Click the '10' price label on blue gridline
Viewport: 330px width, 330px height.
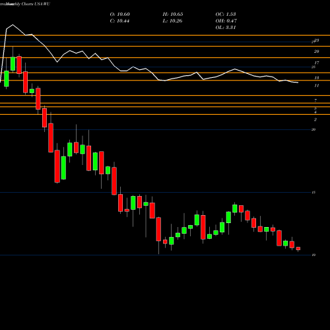[x=313, y=255]
